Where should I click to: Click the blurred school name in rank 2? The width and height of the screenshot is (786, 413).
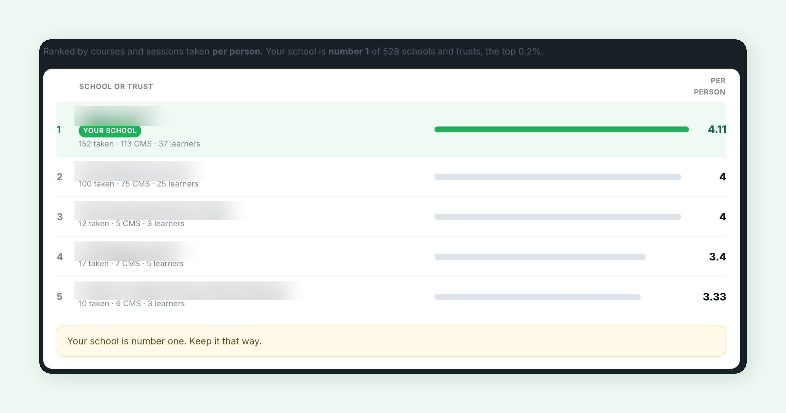tap(141, 171)
